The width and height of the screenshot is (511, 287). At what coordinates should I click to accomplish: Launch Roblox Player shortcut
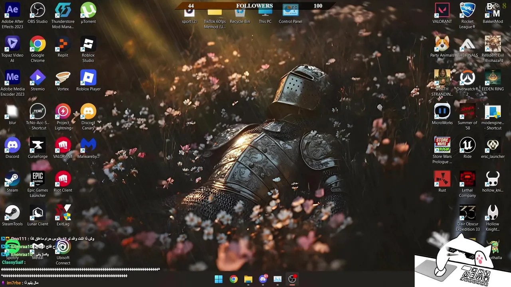coord(88,81)
